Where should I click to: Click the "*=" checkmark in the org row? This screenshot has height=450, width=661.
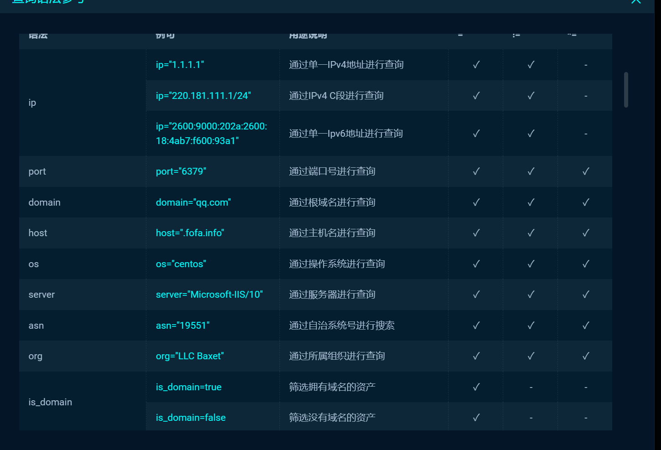[585, 356]
